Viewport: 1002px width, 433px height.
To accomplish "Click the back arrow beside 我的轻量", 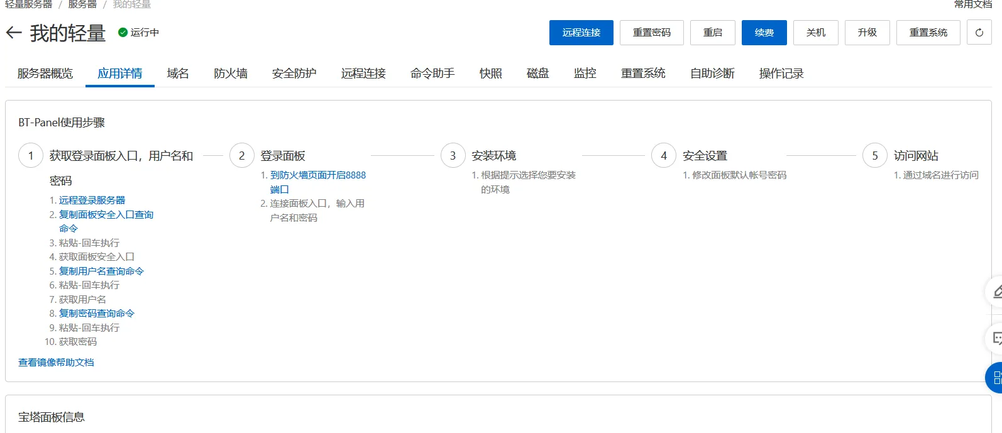I will pyautogui.click(x=14, y=33).
